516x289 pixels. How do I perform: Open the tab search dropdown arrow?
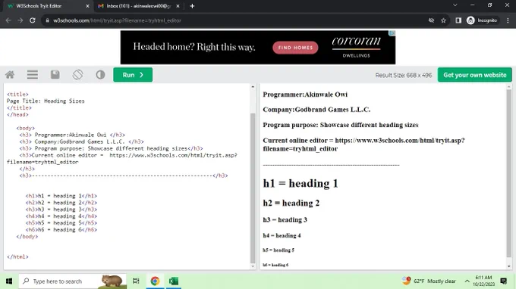455,5
